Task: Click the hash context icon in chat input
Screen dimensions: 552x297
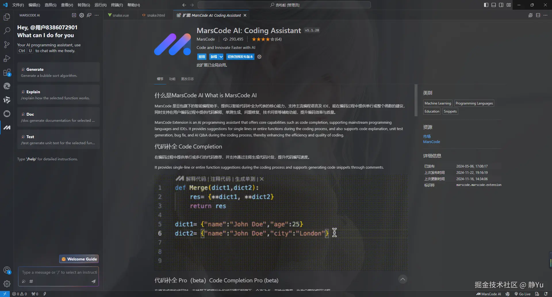Action: click(x=31, y=281)
